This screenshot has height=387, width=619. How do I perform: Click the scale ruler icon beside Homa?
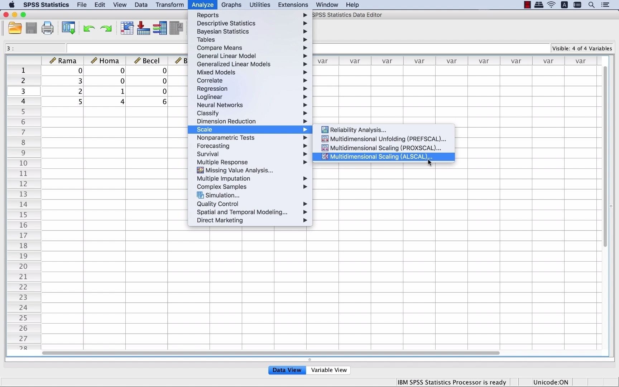pos(94,61)
